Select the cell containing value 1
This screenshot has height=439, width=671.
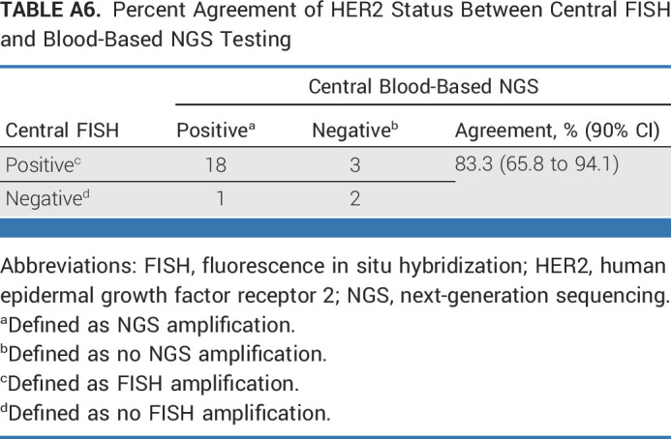click(219, 199)
